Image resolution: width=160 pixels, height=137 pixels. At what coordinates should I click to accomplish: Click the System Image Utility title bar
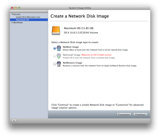click(x=80, y=8)
